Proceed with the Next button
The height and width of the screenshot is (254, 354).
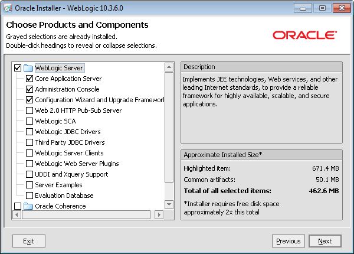(x=325, y=241)
